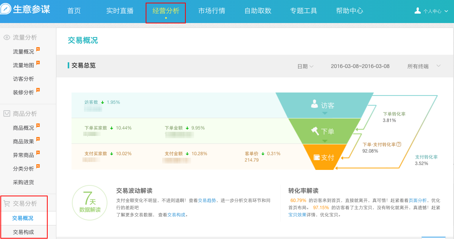The image size is (454, 239).
Task: Click the cart icon beside 交易分析
Action: (x=7, y=204)
